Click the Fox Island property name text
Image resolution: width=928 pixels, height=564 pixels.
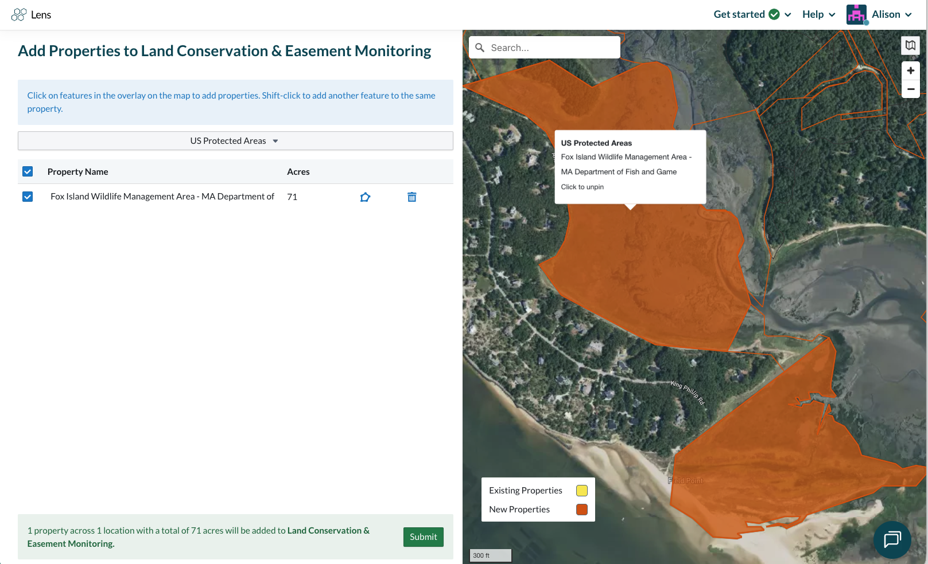162,197
